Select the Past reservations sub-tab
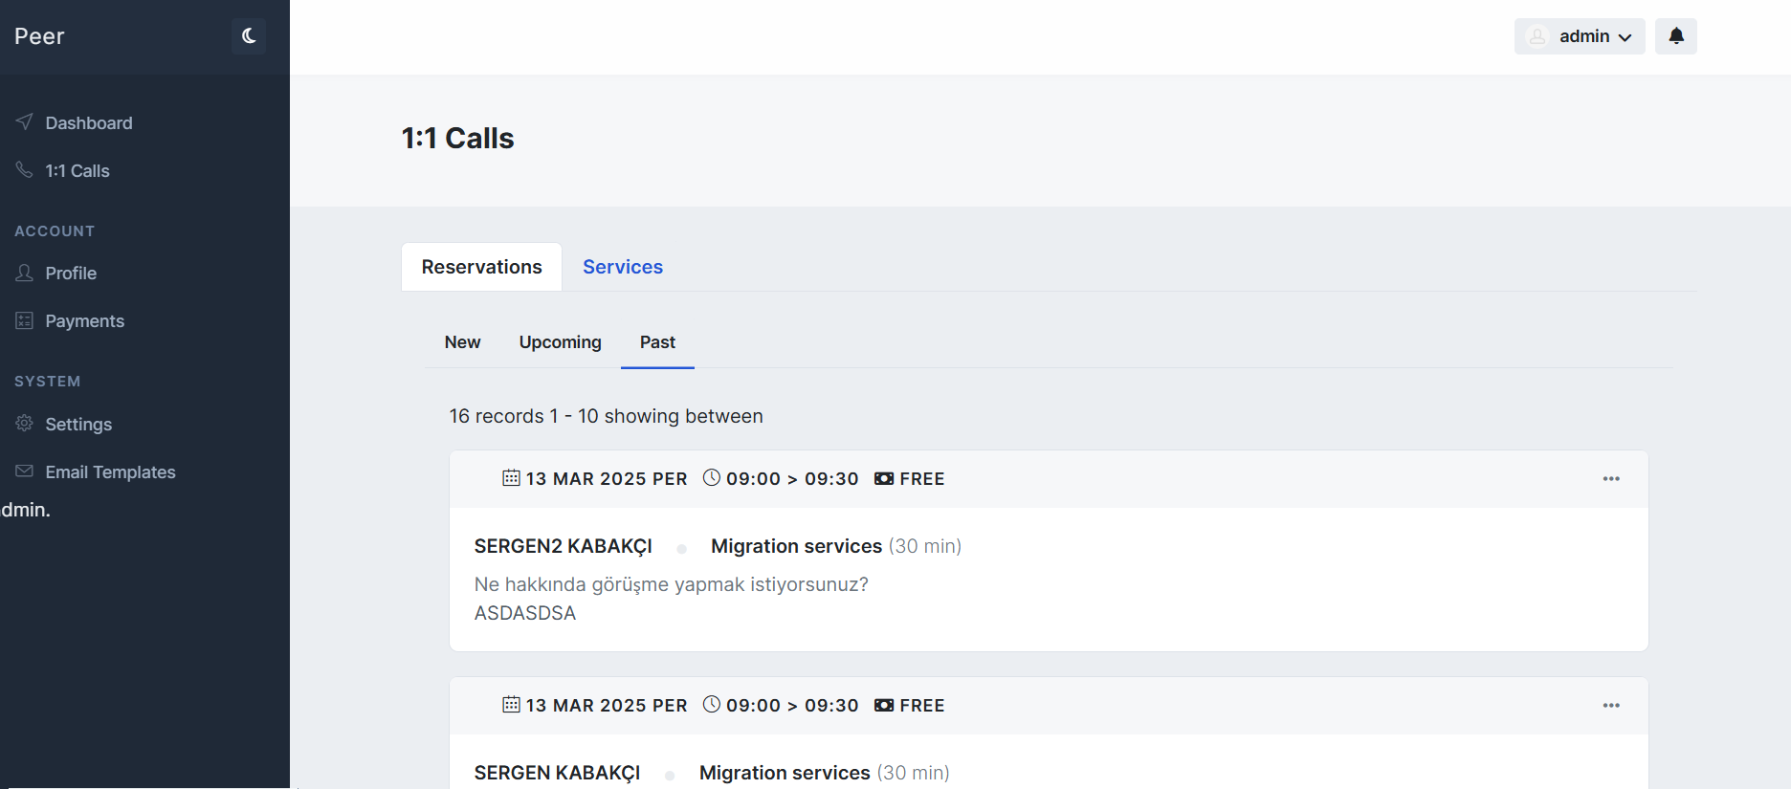The width and height of the screenshot is (1791, 789). pos(657,342)
